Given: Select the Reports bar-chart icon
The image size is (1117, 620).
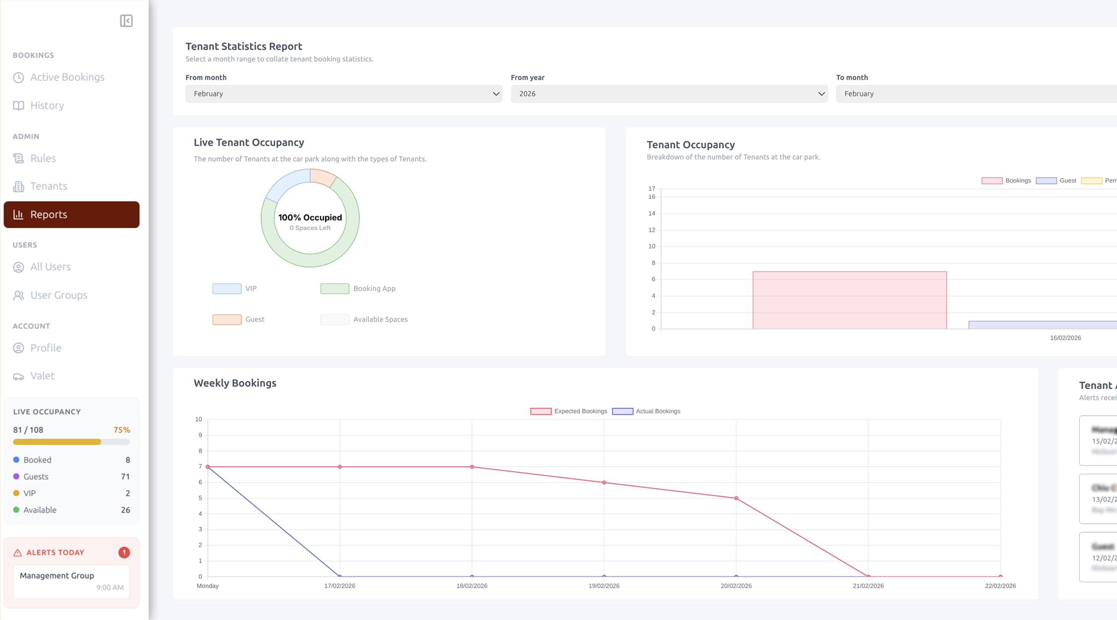Looking at the screenshot, I should click(18, 214).
